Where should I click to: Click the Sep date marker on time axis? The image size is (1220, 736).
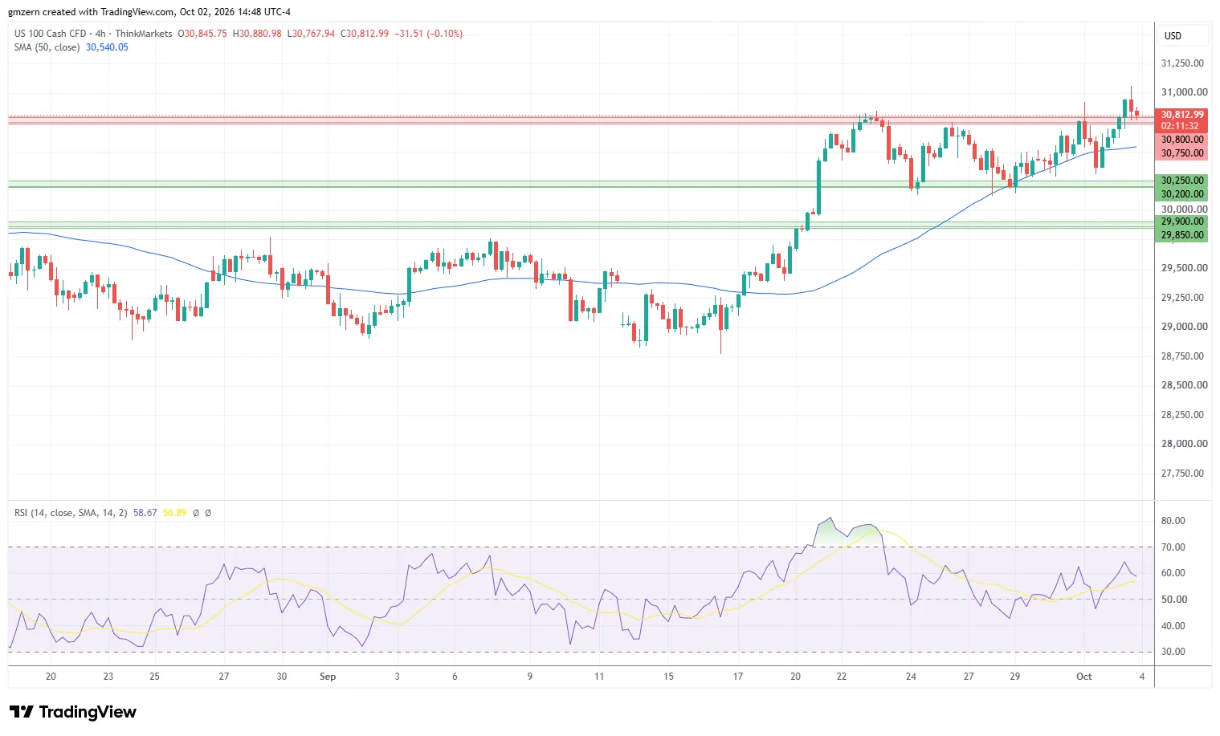tap(328, 677)
